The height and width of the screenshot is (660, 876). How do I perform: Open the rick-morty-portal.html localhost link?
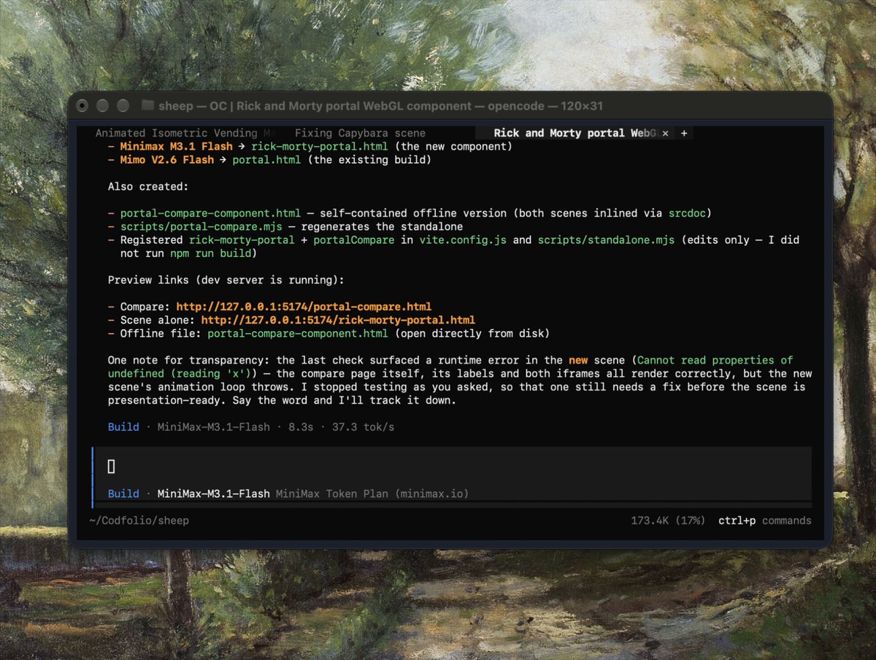coord(338,320)
